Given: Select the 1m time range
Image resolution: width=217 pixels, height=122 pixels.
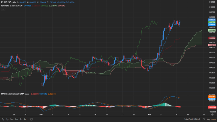Looking at the screenshot, I should coord(16,119).
